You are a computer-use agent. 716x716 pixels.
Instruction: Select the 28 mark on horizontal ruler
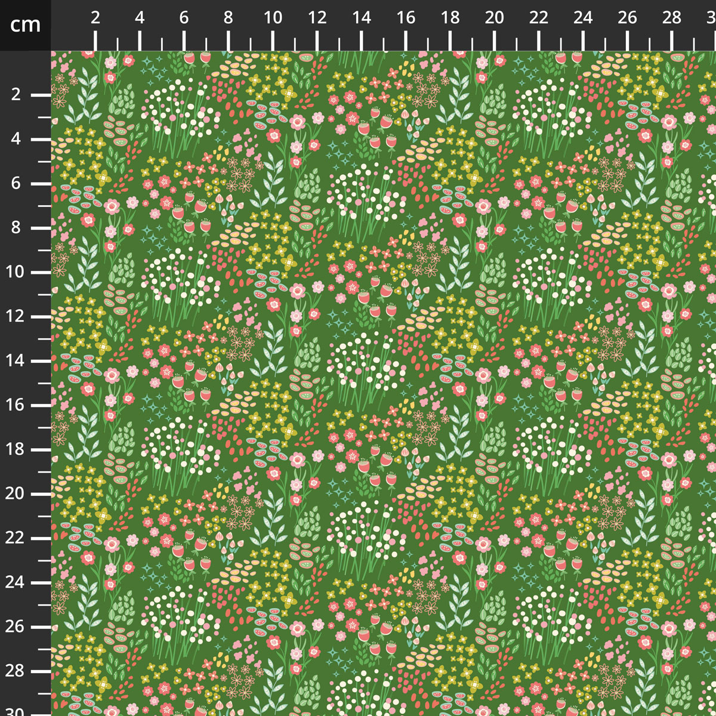click(x=672, y=18)
